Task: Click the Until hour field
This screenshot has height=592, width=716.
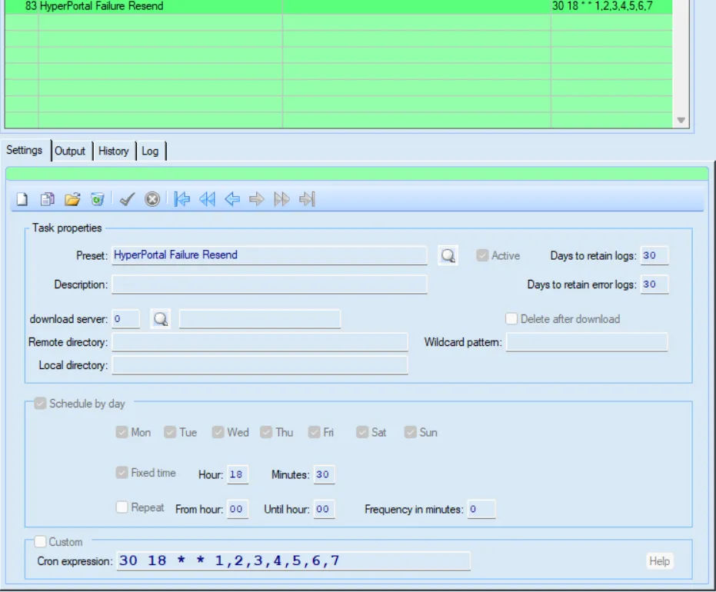Action: 324,510
